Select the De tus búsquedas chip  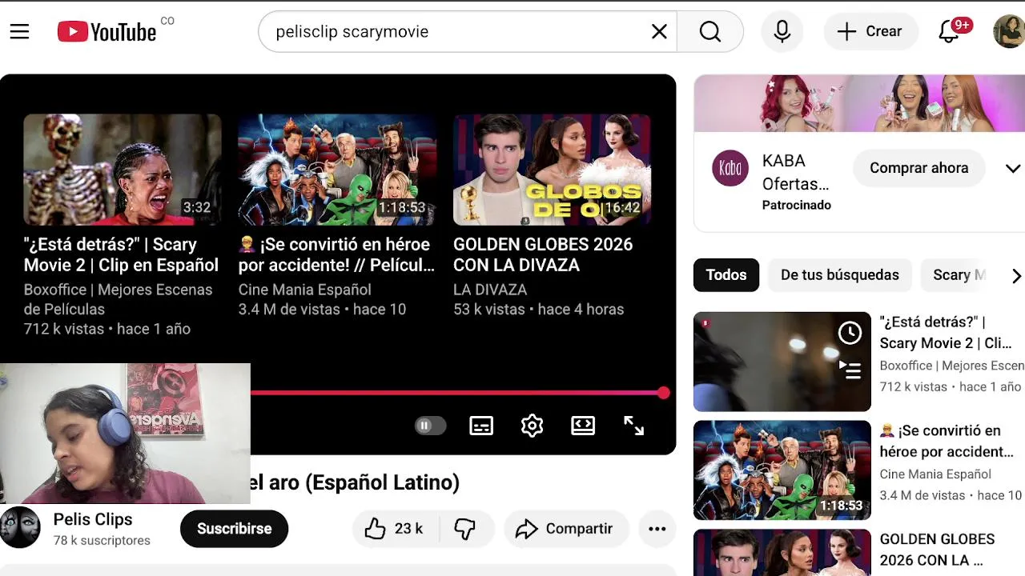click(x=840, y=275)
